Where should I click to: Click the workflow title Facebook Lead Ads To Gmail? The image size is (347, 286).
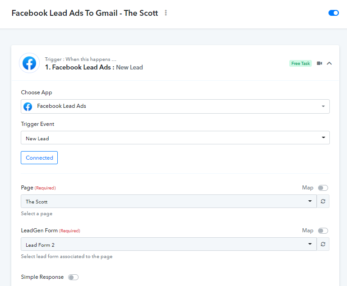coord(85,13)
